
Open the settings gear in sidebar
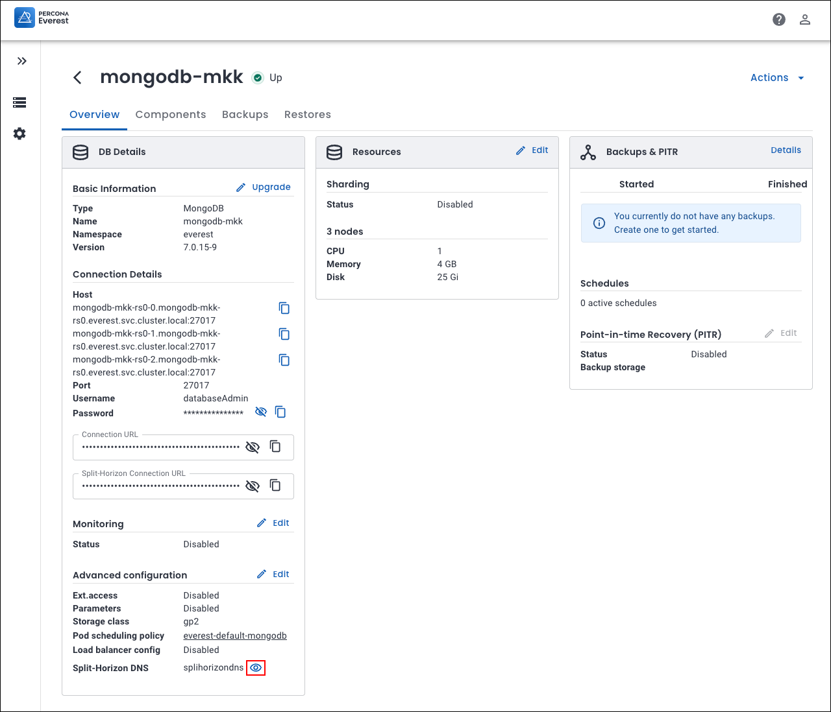tap(20, 134)
